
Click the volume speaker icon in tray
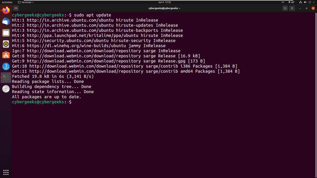click(x=305, y=2)
